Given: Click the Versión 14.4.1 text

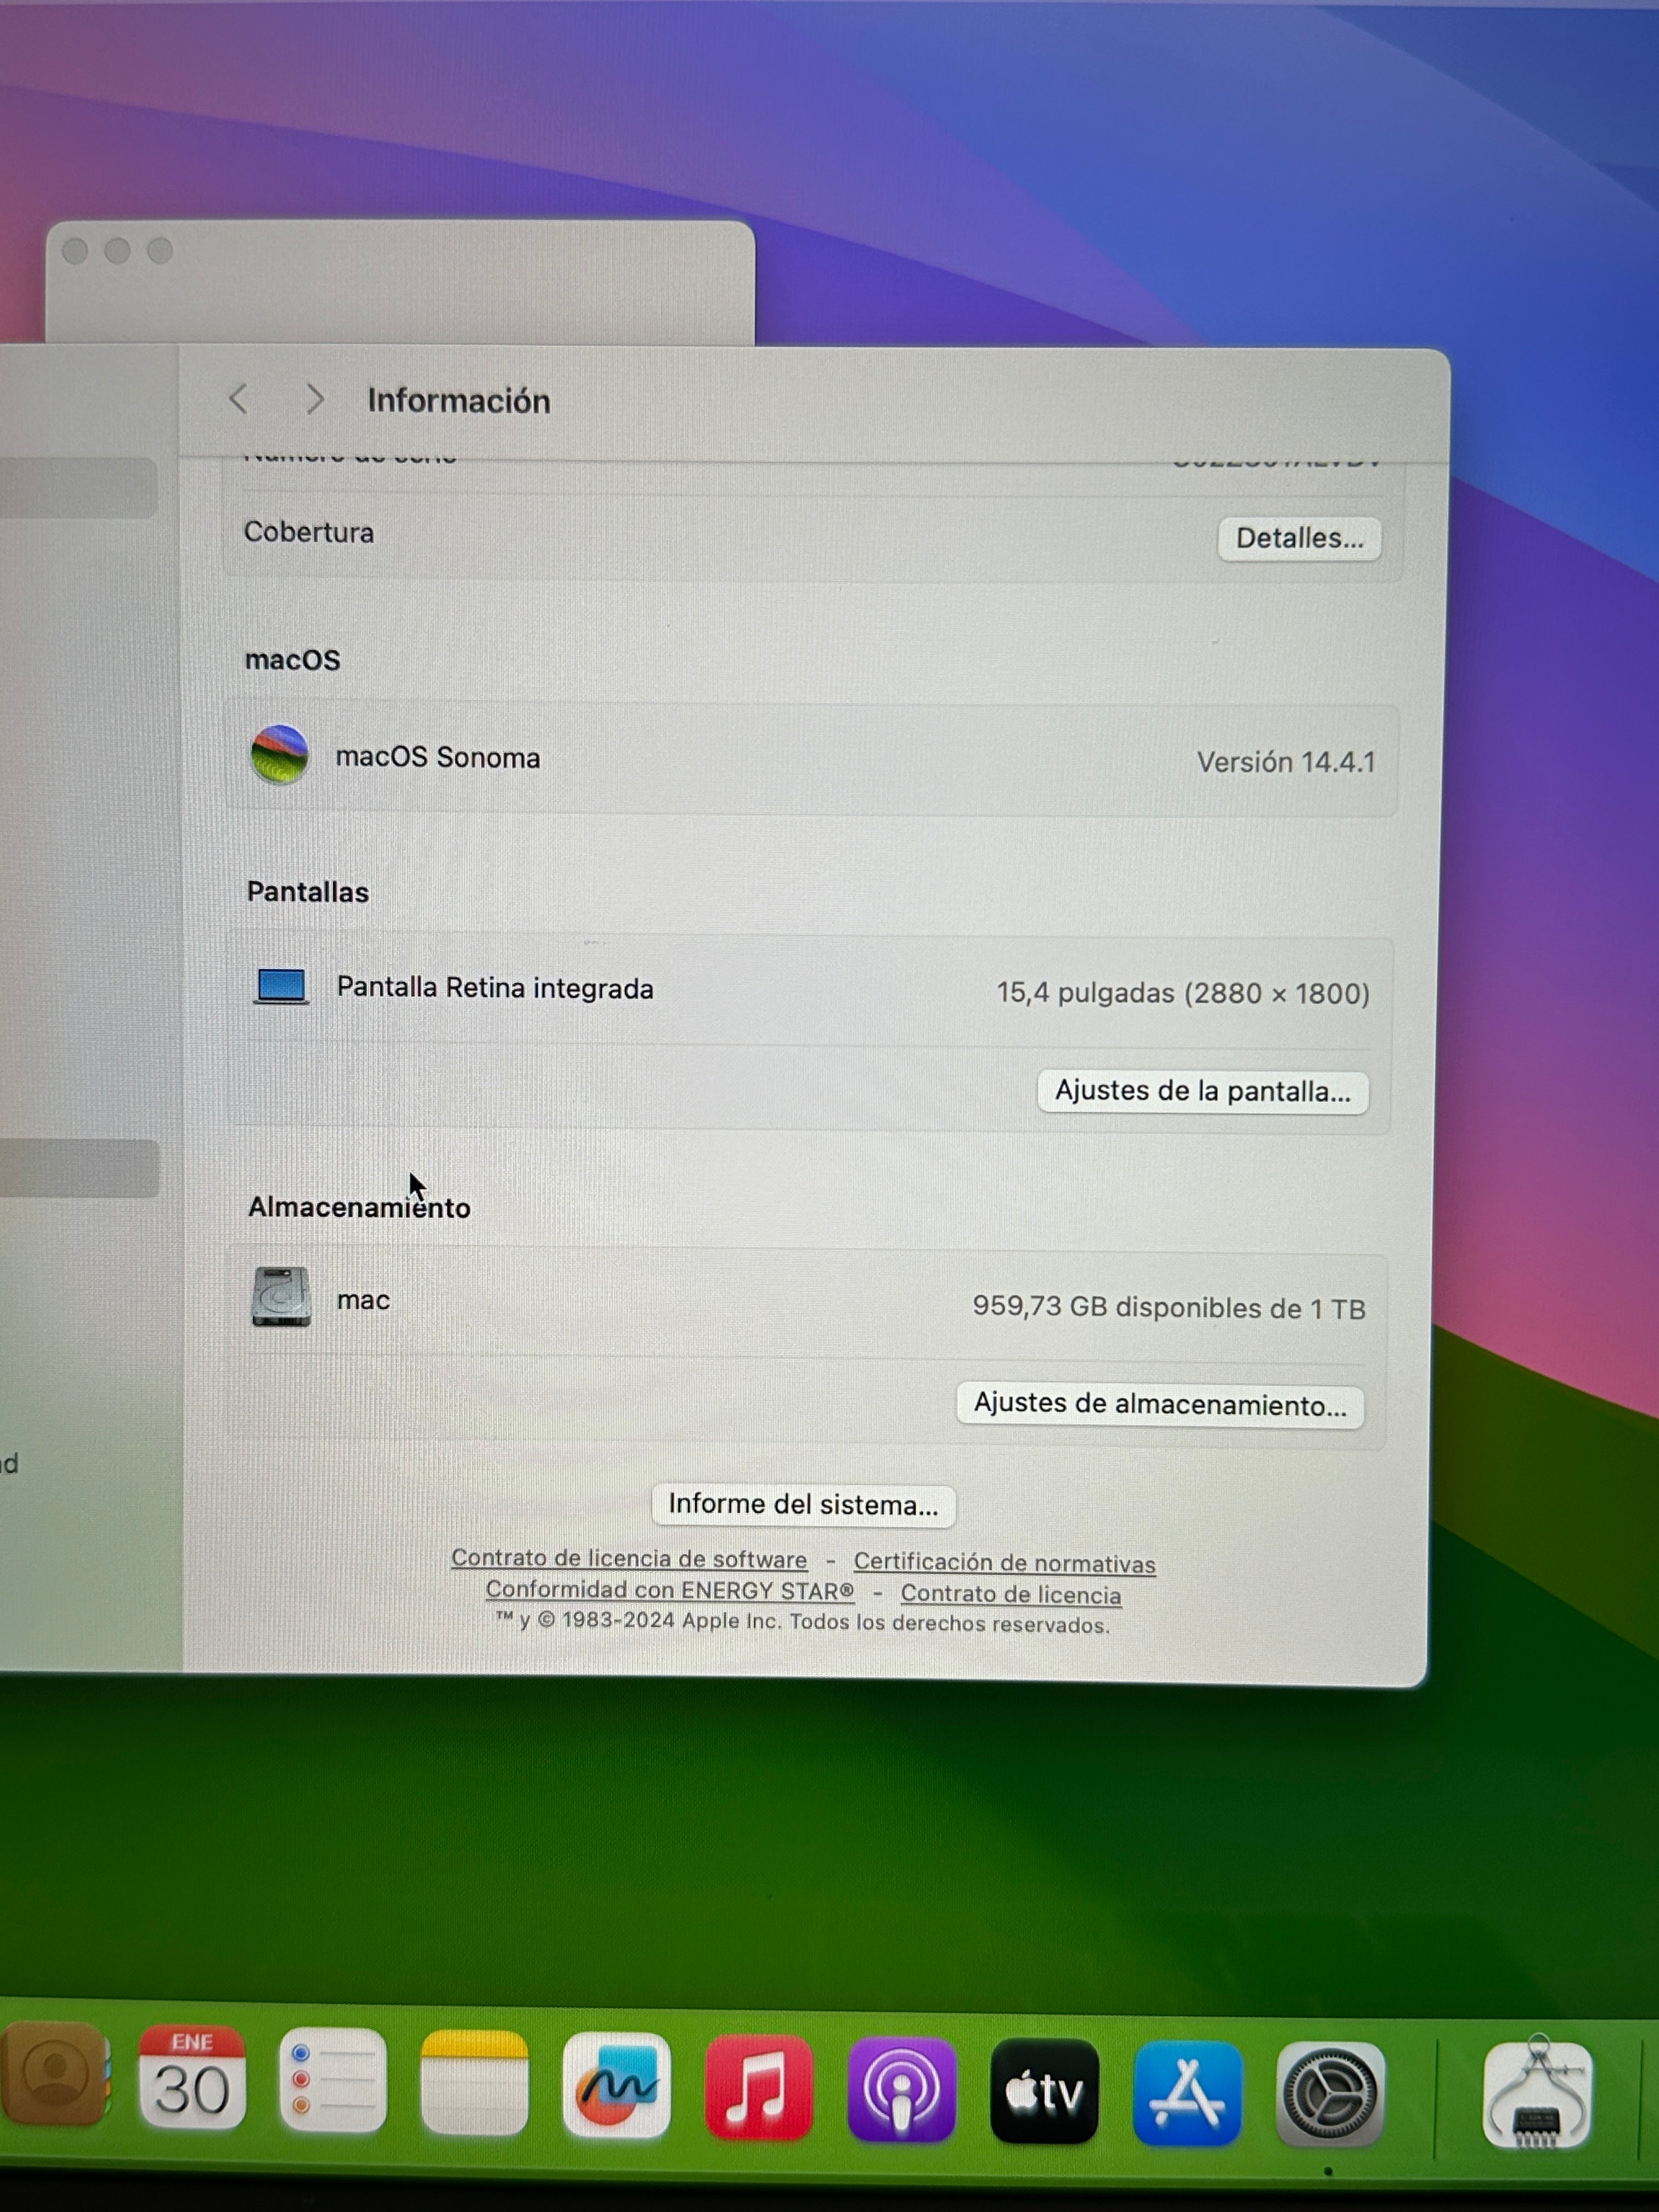Looking at the screenshot, I should click(1286, 762).
